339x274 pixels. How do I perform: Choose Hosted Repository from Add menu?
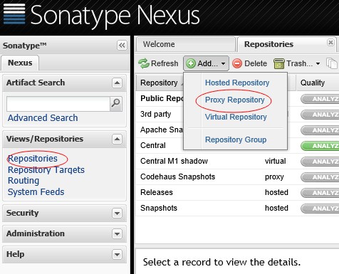(237, 83)
